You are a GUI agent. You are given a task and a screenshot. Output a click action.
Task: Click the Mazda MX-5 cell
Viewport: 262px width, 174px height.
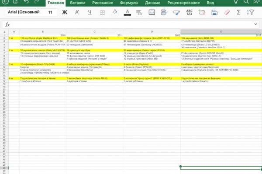95,78
